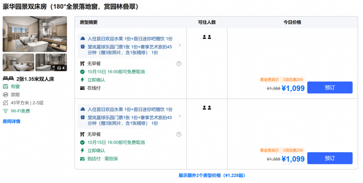The image size is (363, 183).
Task: Show the 2 extra room prices from ¥1,228
Action: pos(212,175)
